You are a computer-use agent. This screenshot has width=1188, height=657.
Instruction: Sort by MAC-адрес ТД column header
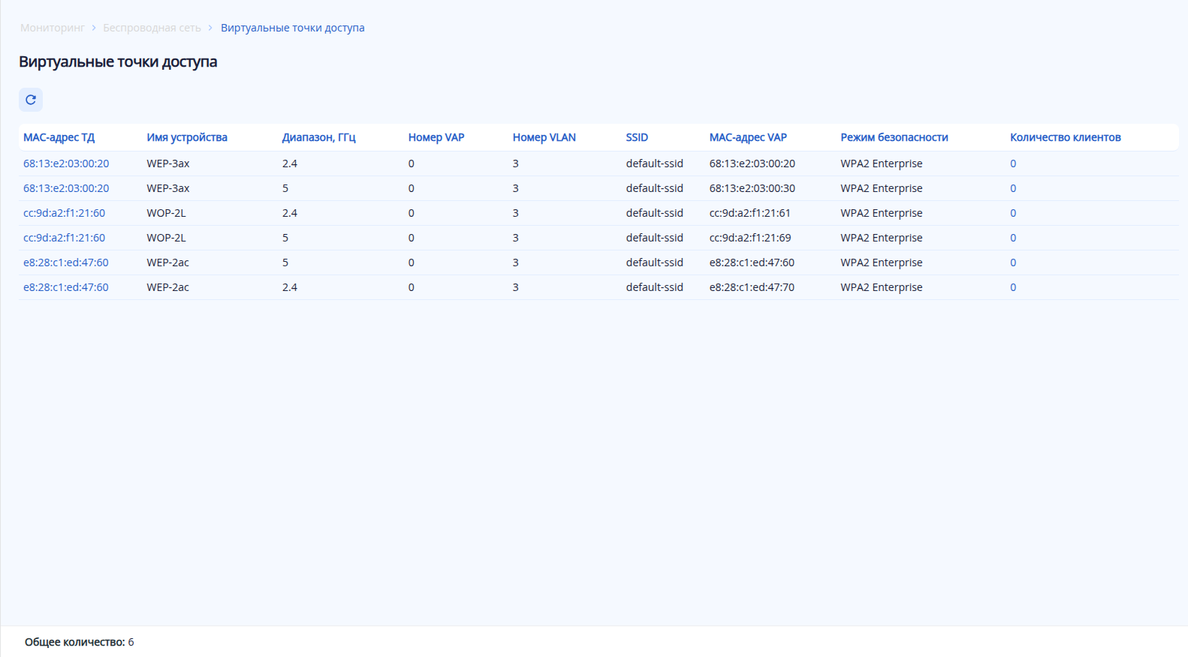59,137
